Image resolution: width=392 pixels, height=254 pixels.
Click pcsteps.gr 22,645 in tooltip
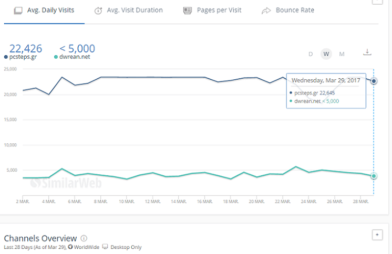tap(315, 93)
